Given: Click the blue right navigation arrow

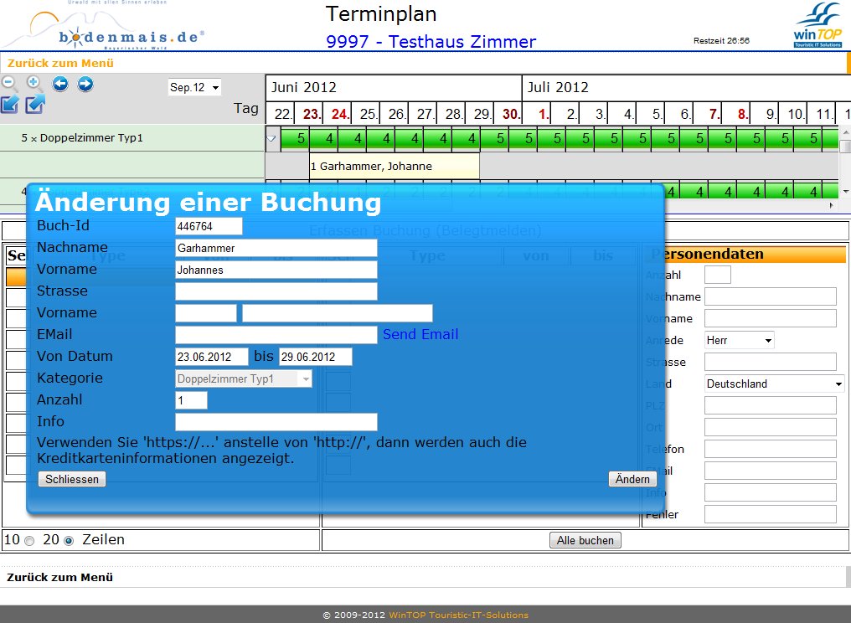Looking at the screenshot, I should pos(85,84).
